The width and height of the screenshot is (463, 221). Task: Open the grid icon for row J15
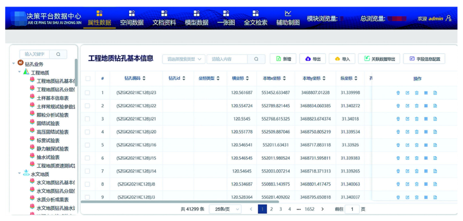(x=426, y=158)
